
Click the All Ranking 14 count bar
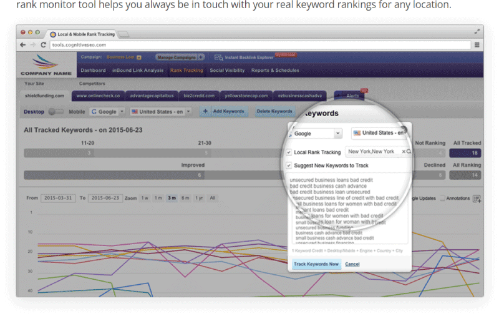465,175
